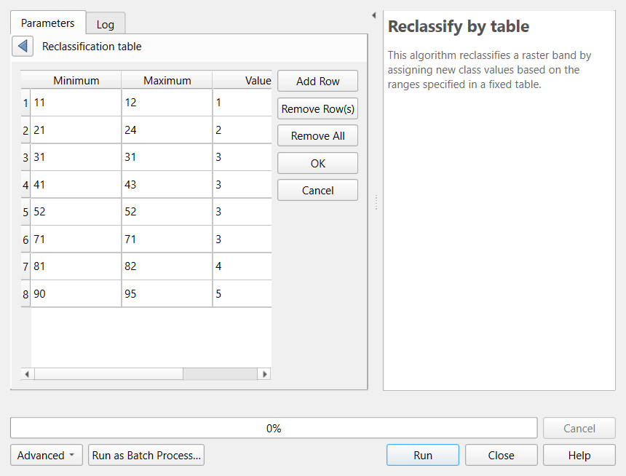
Task: Select row header 6
Action: pos(25,239)
